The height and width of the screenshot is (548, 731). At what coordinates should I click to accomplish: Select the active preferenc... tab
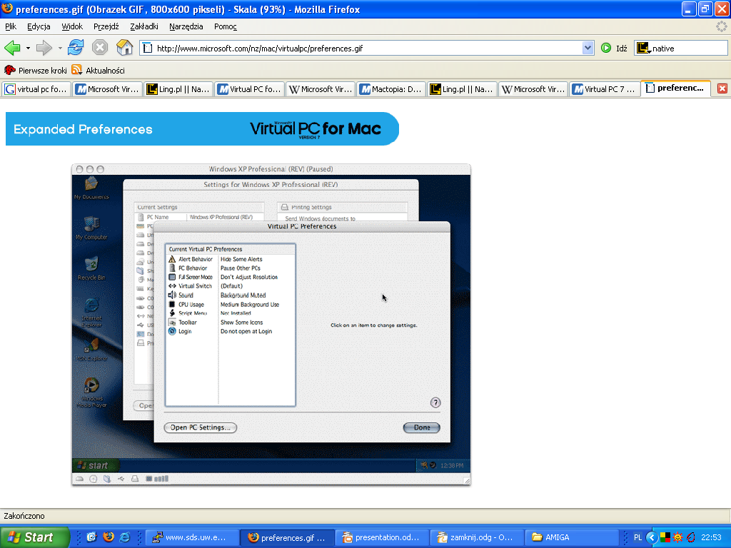click(x=675, y=88)
